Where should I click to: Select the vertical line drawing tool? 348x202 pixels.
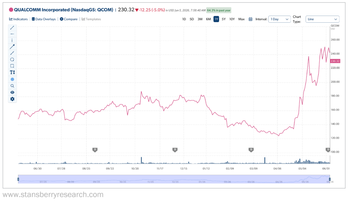[12, 40]
